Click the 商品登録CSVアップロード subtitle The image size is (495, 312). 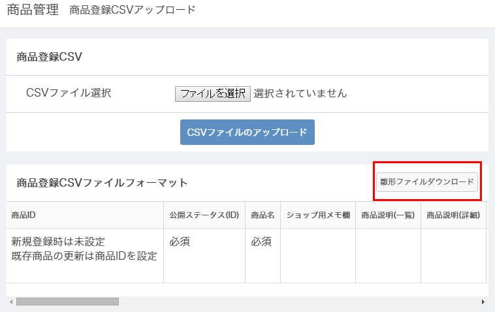pyautogui.click(x=133, y=10)
